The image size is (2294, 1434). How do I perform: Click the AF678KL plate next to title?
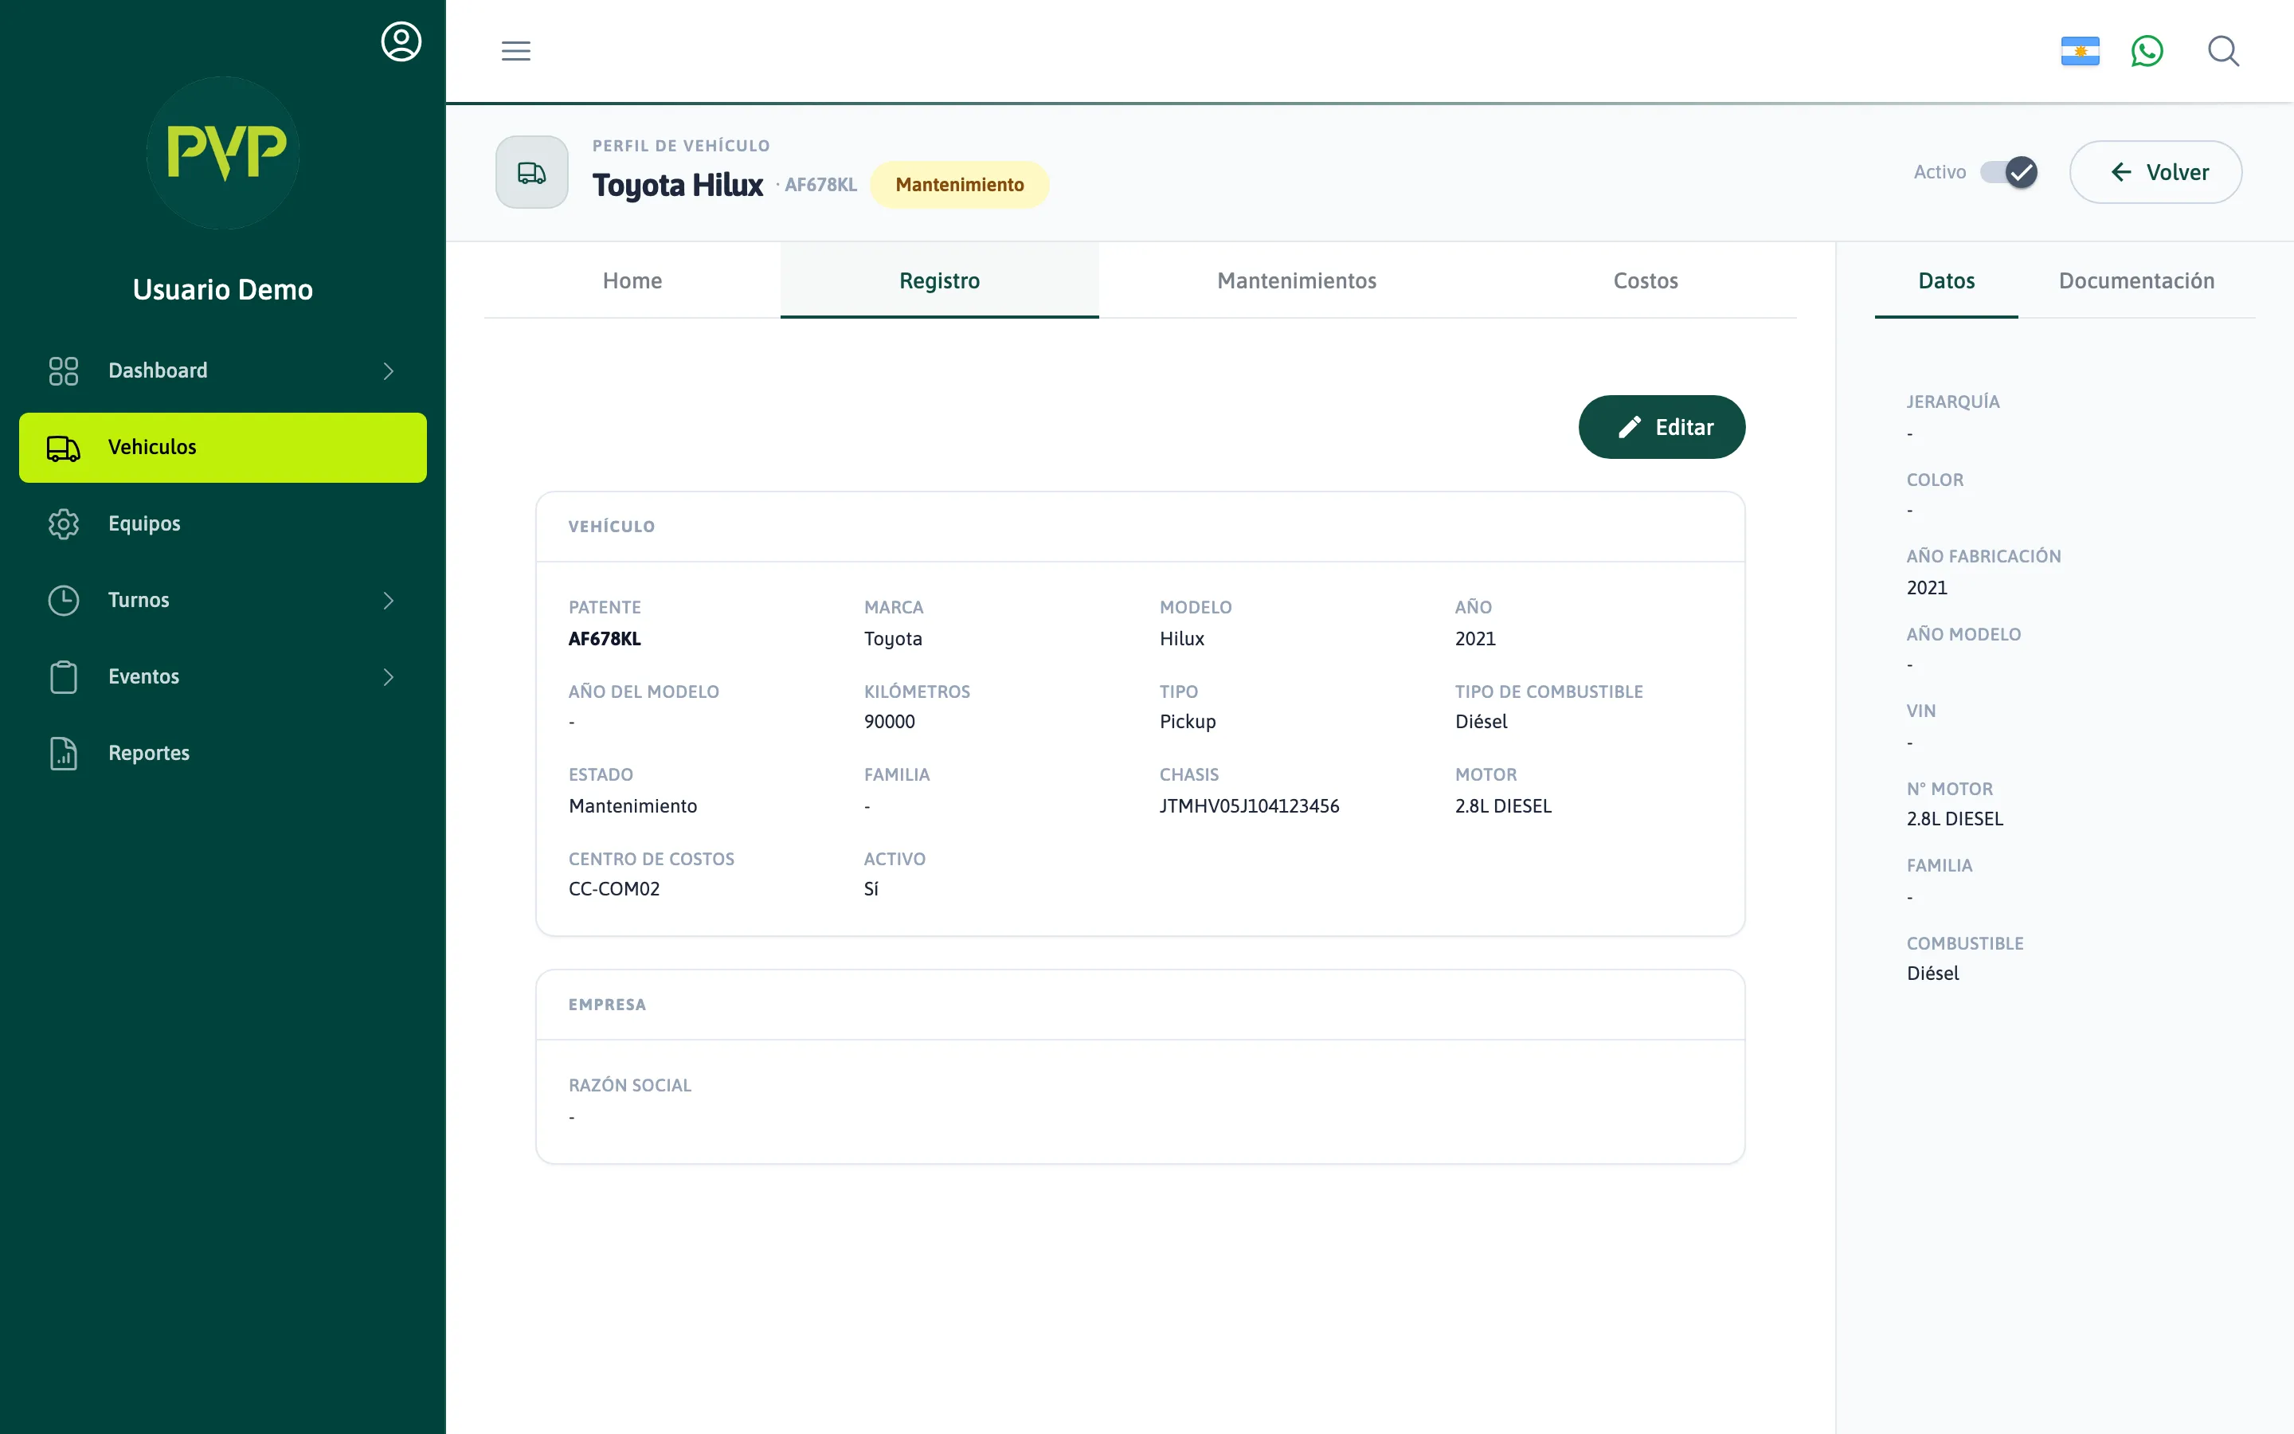tap(821, 185)
